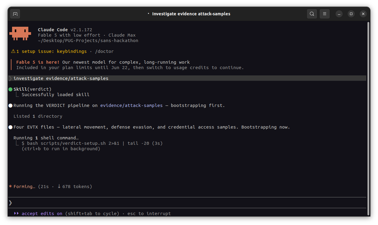Click 'Running 1 shell command…' line
The width and height of the screenshot is (378, 225).
click(46, 138)
